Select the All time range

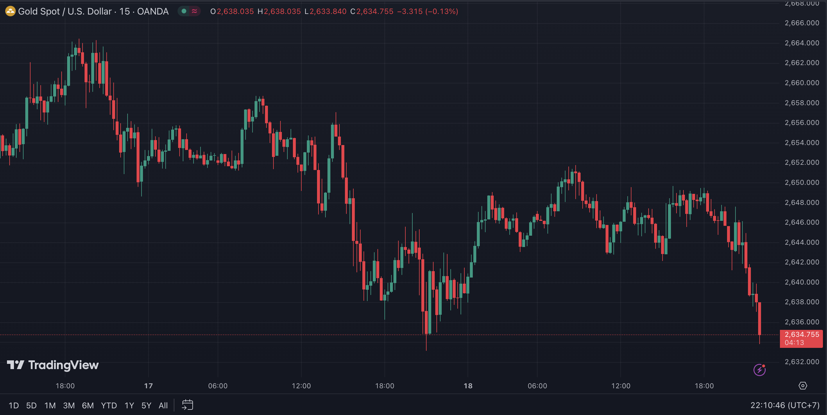coord(163,405)
